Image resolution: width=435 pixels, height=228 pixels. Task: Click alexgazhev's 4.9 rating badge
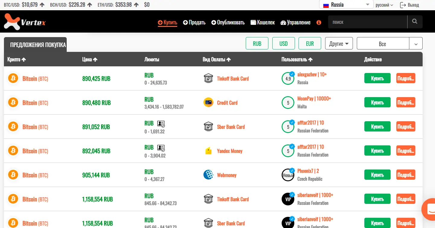click(x=288, y=79)
